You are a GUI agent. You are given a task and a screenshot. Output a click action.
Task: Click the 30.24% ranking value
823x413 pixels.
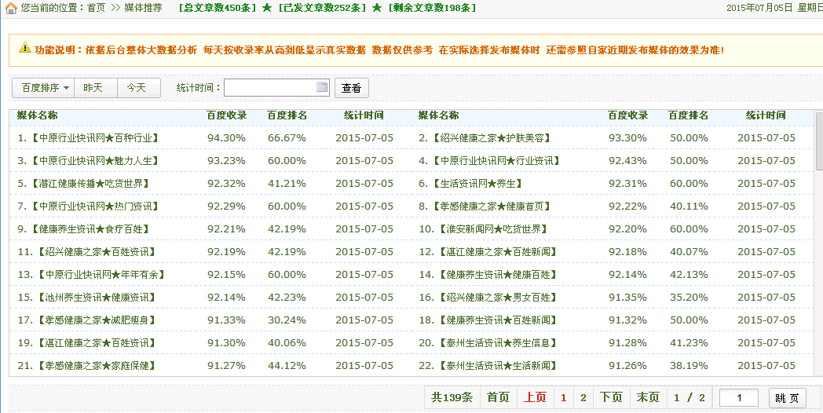click(287, 320)
